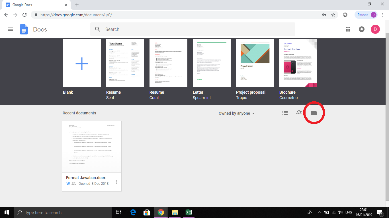This screenshot has height=218, width=389.
Task: Click the Word W icon on Format Jawaban.docx
Action: (x=68, y=184)
